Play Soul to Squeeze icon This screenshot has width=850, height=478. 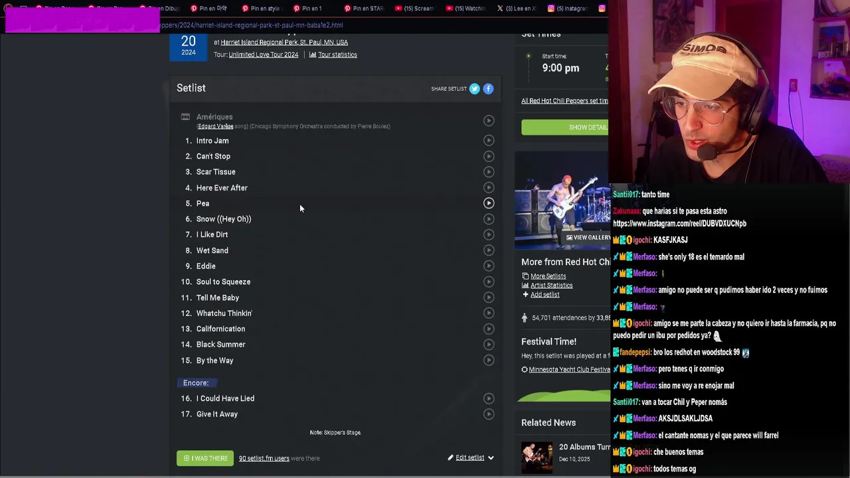pos(489,281)
